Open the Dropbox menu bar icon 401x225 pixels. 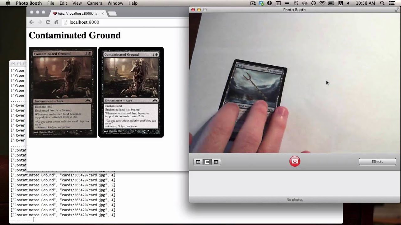click(261, 3)
